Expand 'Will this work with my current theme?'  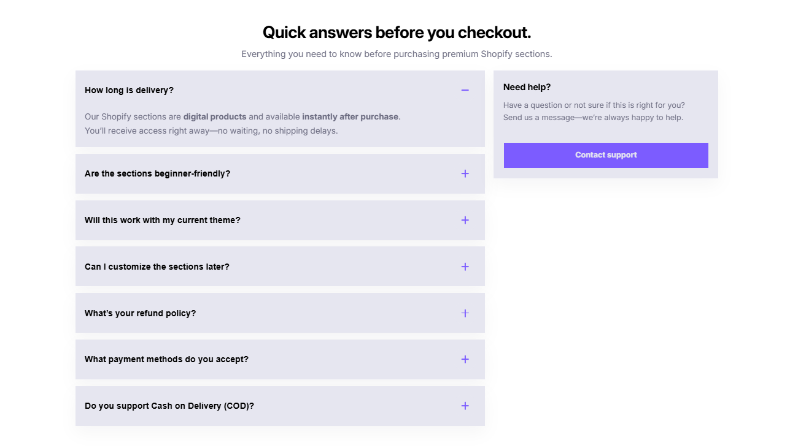pos(280,220)
